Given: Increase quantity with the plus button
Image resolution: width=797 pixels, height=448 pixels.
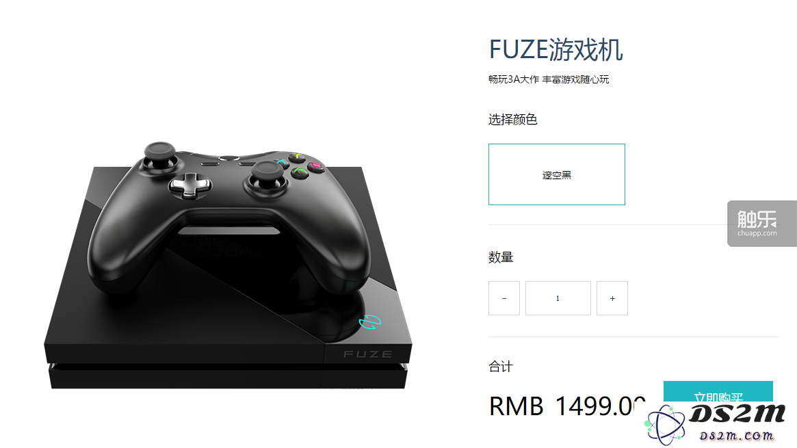Looking at the screenshot, I should pos(612,298).
